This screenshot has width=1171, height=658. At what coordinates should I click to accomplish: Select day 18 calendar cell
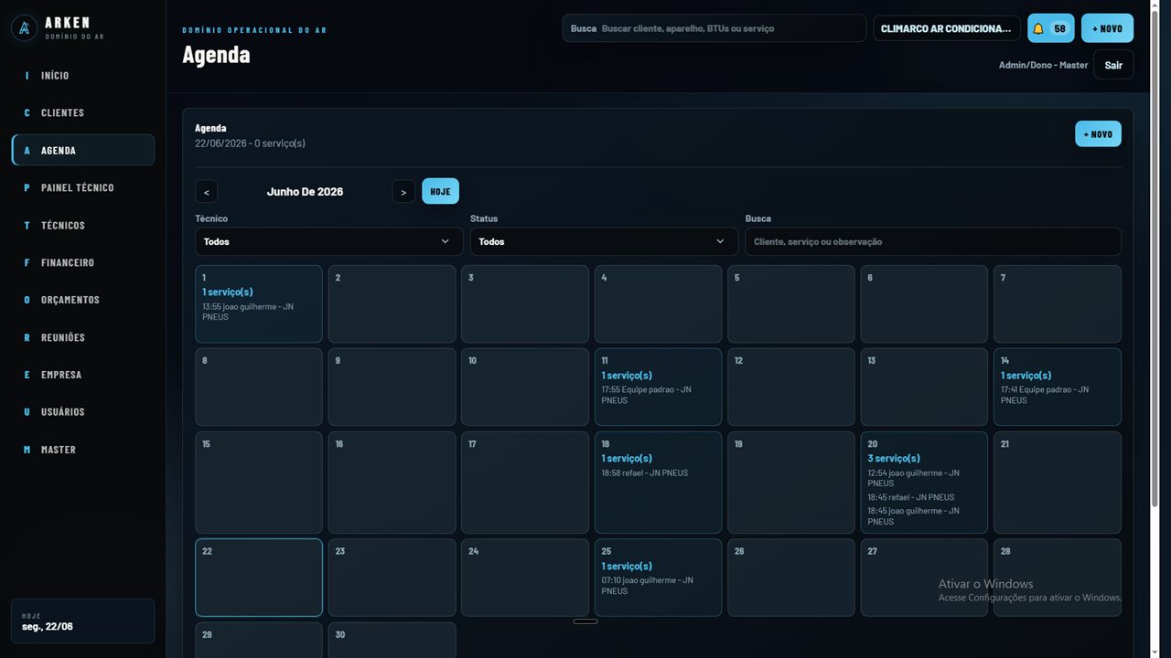658,483
